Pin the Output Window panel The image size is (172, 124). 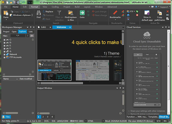(x=120, y=88)
